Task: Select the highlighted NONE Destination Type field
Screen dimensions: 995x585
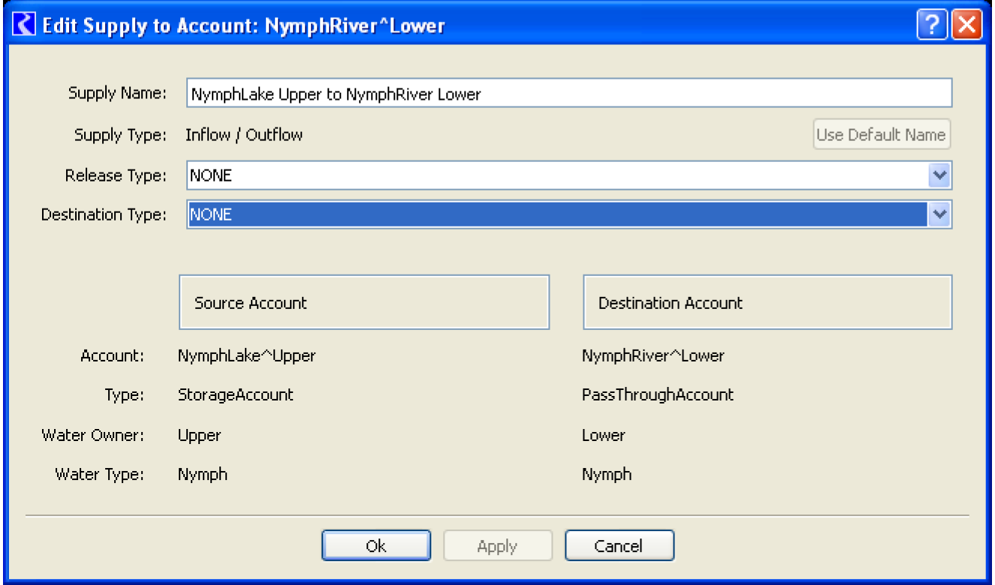Action: point(556,214)
